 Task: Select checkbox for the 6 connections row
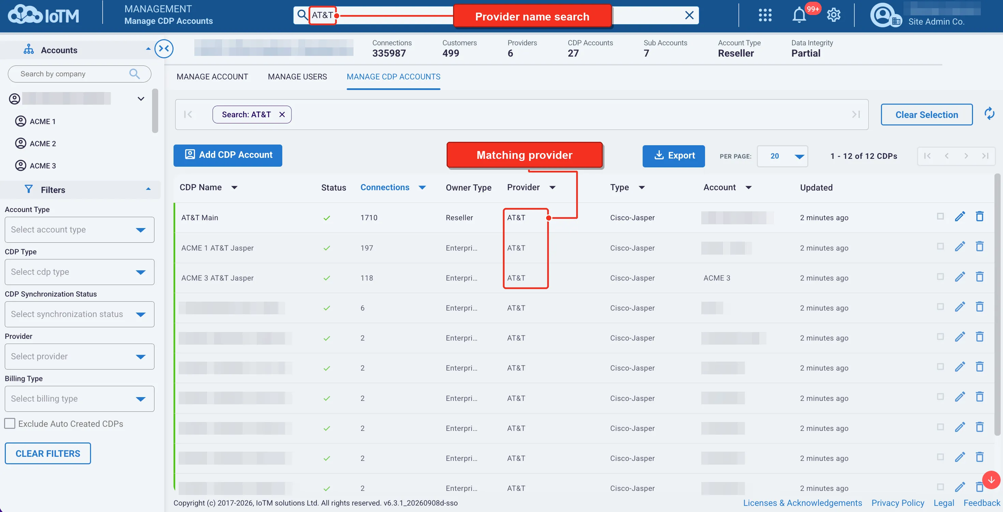pyautogui.click(x=940, y=306)
